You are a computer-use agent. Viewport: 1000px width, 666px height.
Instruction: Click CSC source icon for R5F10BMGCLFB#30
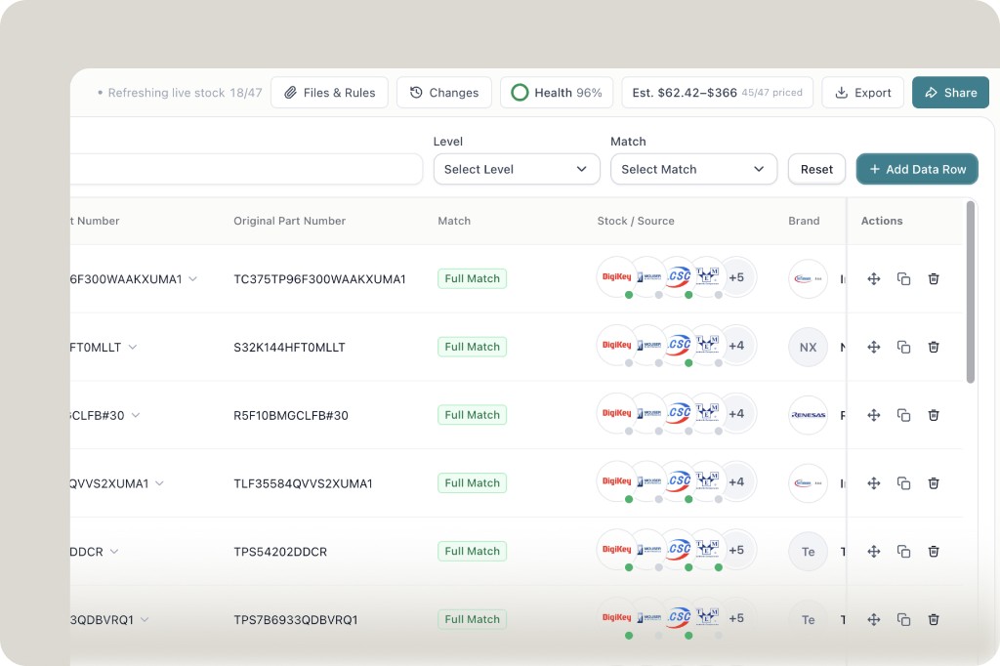pyautogui.click(x=679, y=413)
